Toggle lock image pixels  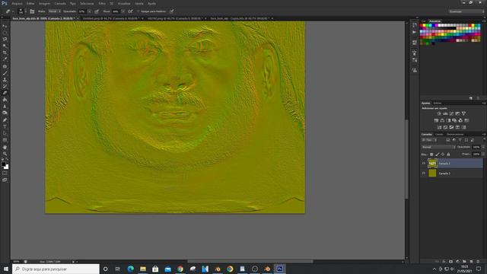[438, 155]
